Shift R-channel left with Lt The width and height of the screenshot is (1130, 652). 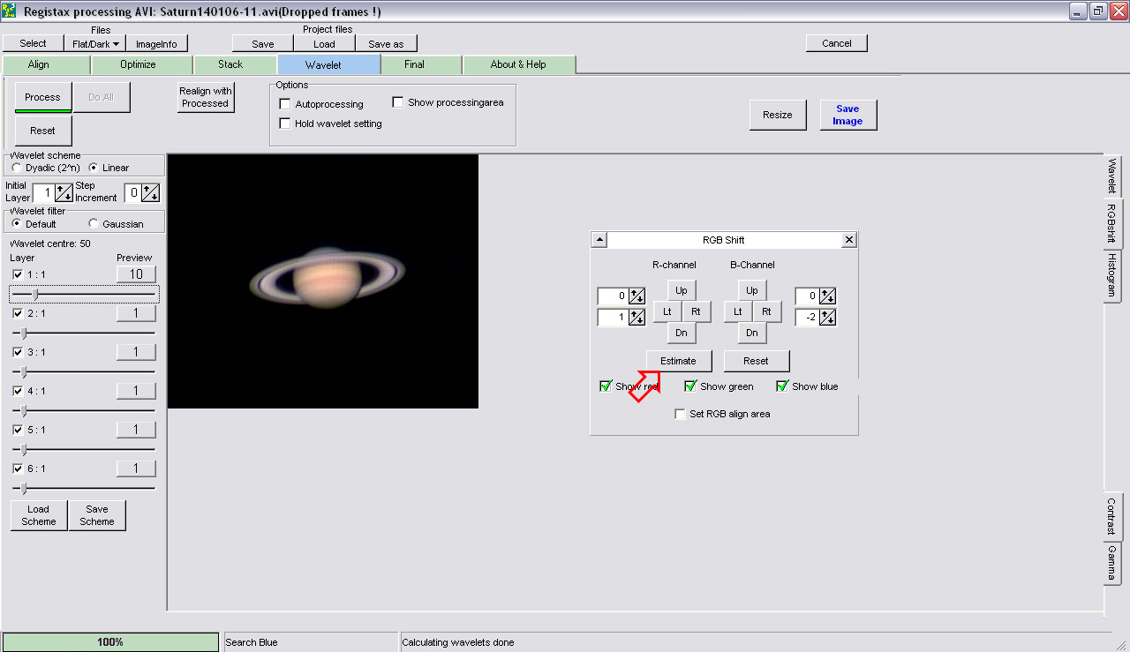667,311
